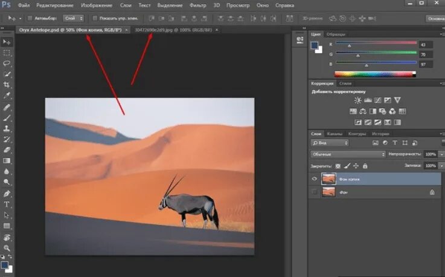
Task: Close the Oryx Antelope.psd tab
Action: point(126,30)
